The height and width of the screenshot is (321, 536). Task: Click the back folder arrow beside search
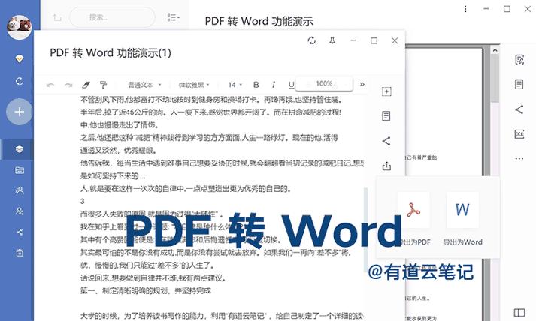[x=57, y=17]
